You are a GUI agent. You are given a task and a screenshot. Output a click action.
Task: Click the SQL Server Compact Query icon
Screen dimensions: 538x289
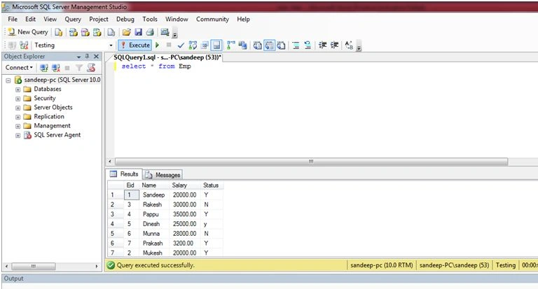(x=111, y=32)
